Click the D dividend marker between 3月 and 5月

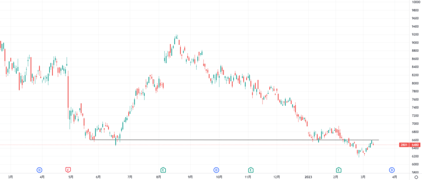(x=40, y=170)
